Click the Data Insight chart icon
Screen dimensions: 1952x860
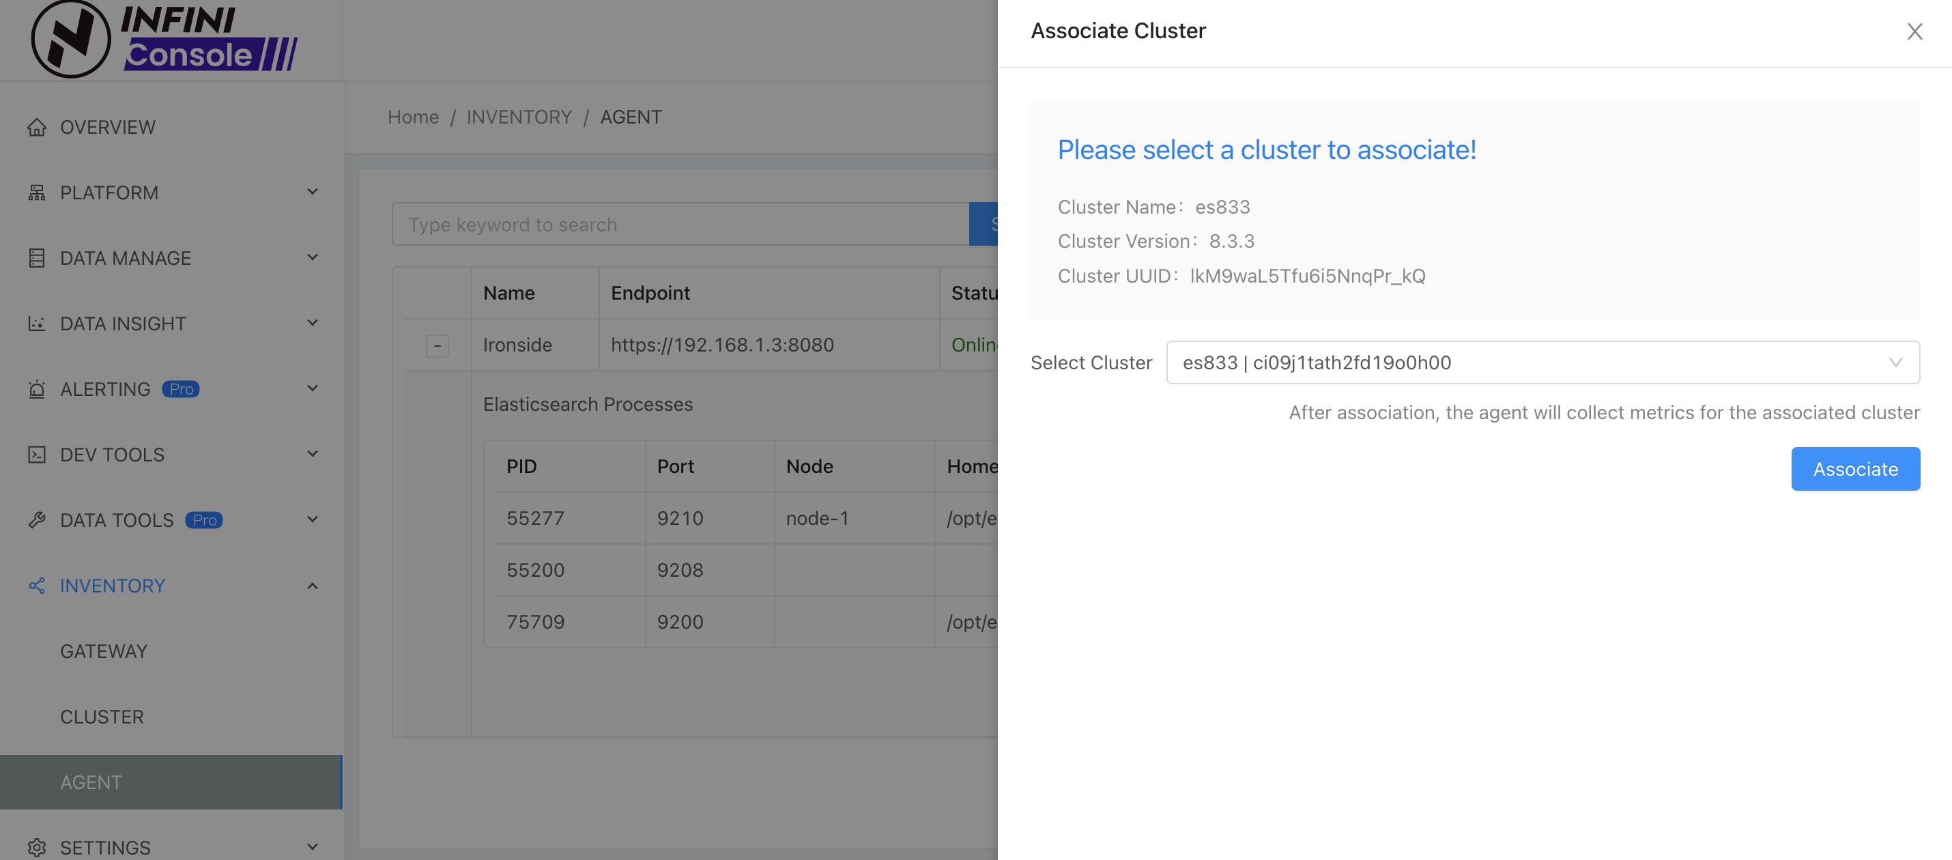click(x=36, y=324)
